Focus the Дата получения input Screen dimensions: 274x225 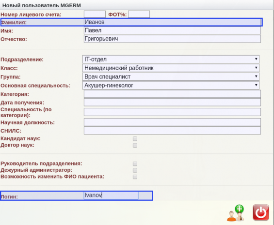172,103
